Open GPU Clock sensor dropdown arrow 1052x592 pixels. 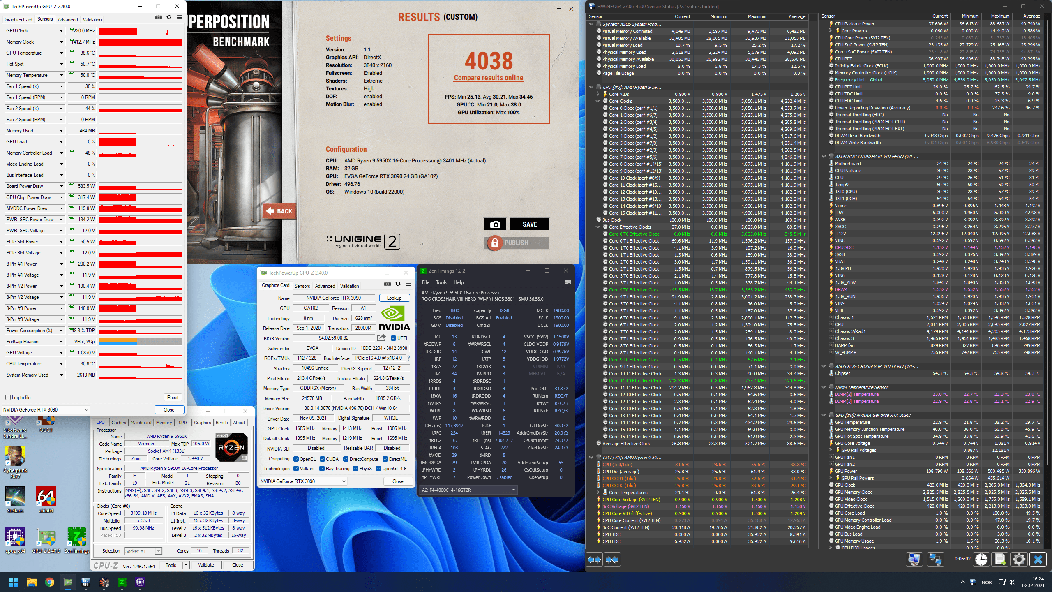coord(62,31)
